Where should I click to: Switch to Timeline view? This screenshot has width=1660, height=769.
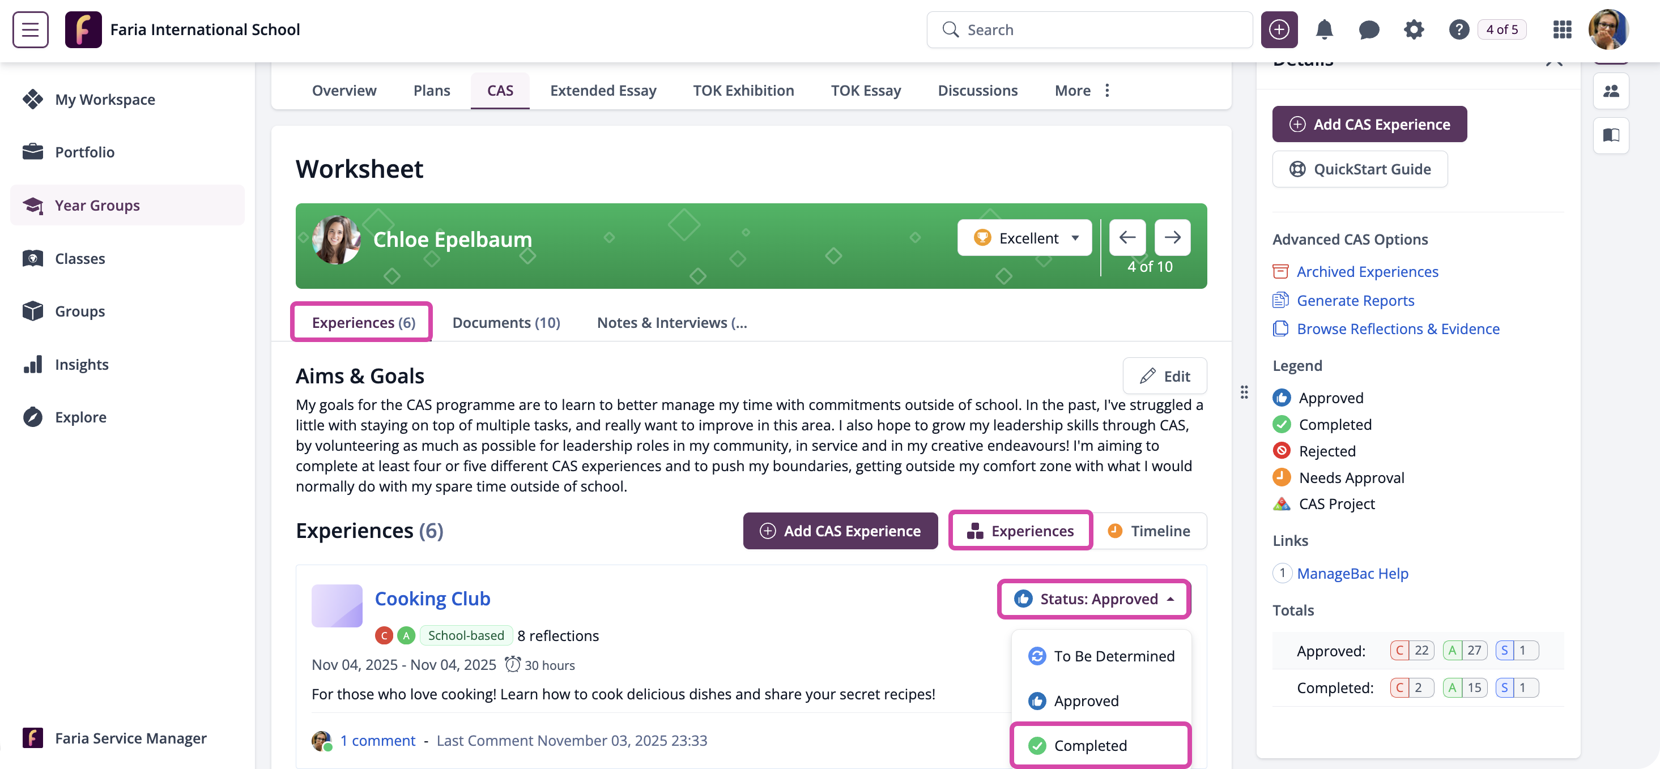click(x=1149, y=531)
